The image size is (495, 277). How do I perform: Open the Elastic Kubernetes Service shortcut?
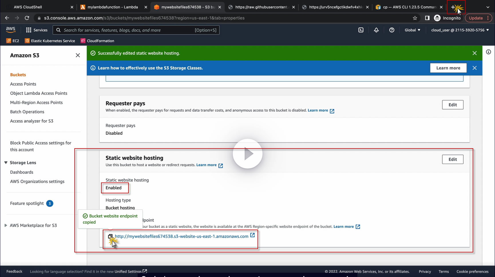50,41
